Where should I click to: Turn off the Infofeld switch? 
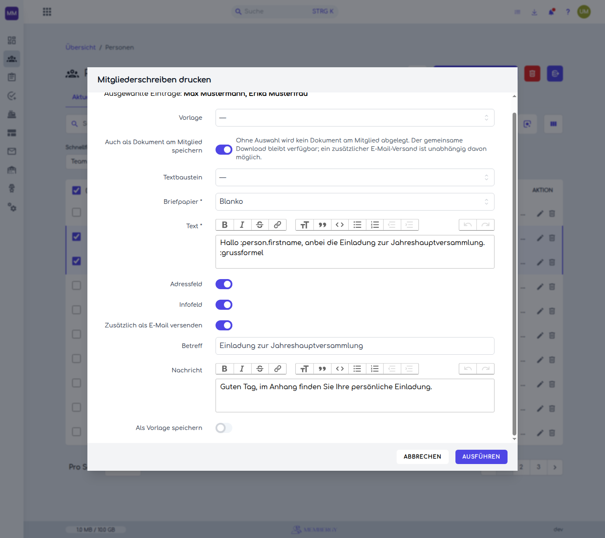[224, 305]
